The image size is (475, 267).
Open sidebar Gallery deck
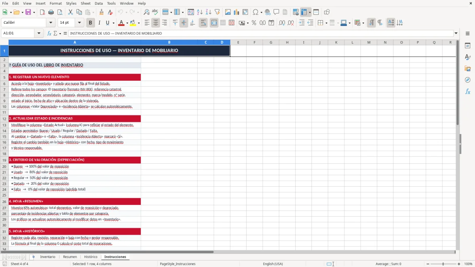[467, 68]
